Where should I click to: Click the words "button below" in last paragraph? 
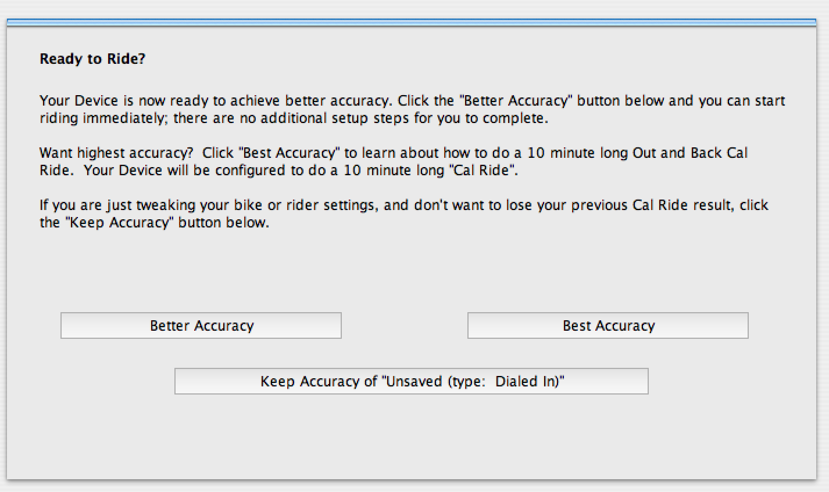pyautogui.click(x=223, y=223)
